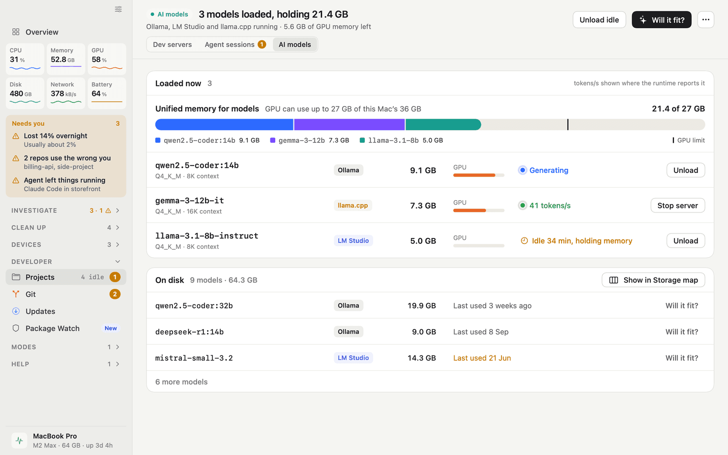Check Will it fit for mistral-small-3.2

pyautogui.click(x=682, y=358)
